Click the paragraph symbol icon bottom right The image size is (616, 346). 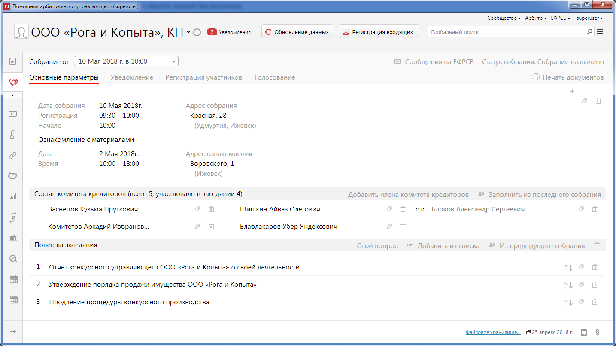click(597, 332)
